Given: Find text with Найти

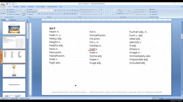Looking at the screenshot, I should pos(152,9).
